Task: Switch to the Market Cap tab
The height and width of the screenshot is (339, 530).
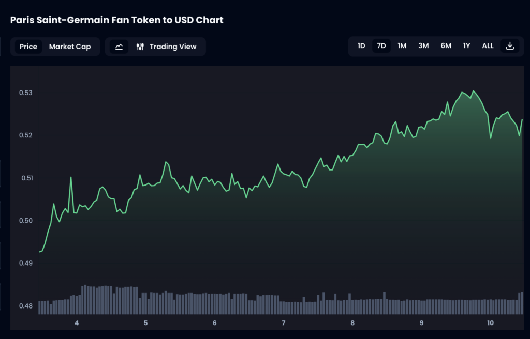Action: [x=70, y=47]
